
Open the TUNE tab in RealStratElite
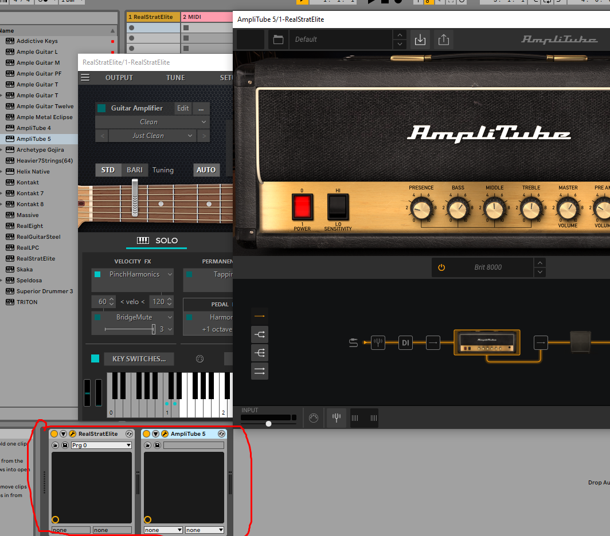point(175,78)
